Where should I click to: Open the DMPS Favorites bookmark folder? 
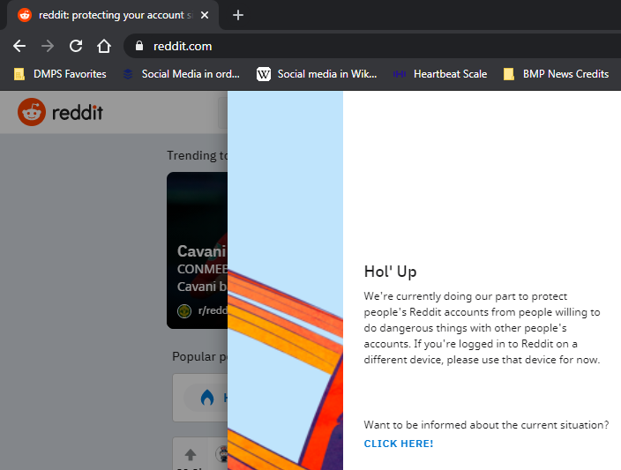click(x=60, y=74)
